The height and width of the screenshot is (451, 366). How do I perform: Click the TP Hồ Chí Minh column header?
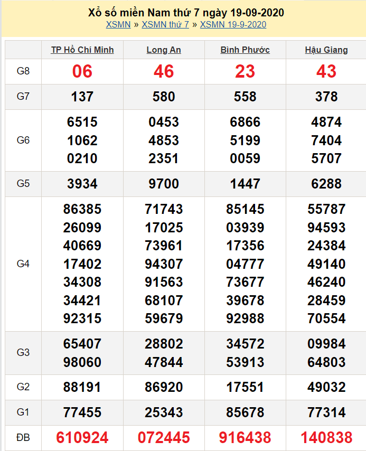[82, 50]
